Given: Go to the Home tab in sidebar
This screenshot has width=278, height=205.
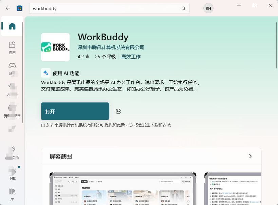Looking at the screenshot, I should click(12, 26).
